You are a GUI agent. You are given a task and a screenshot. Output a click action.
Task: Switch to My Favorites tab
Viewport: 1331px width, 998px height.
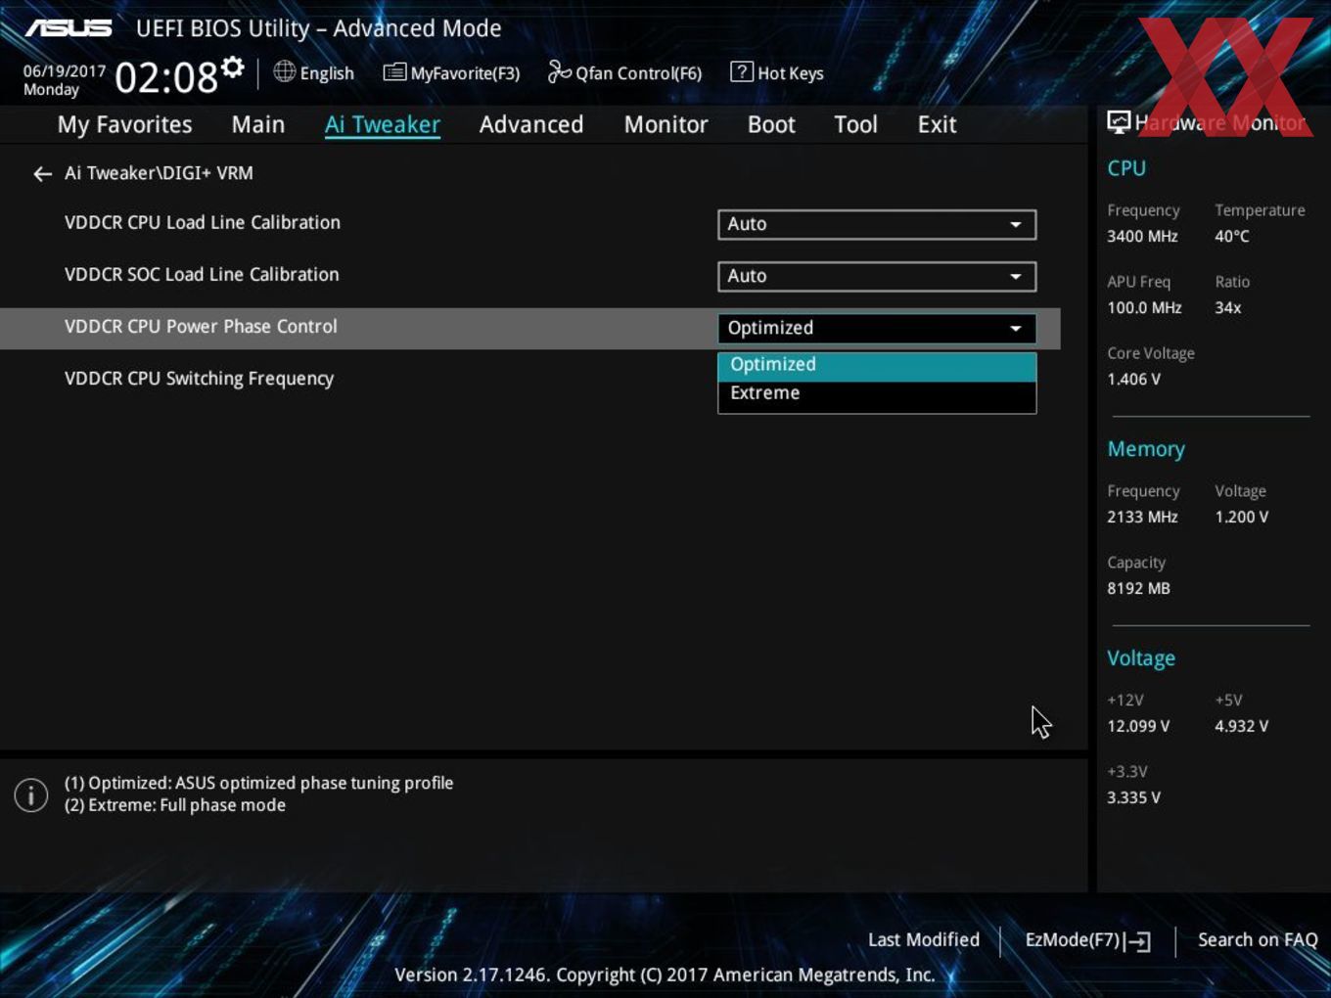(124, 124)
